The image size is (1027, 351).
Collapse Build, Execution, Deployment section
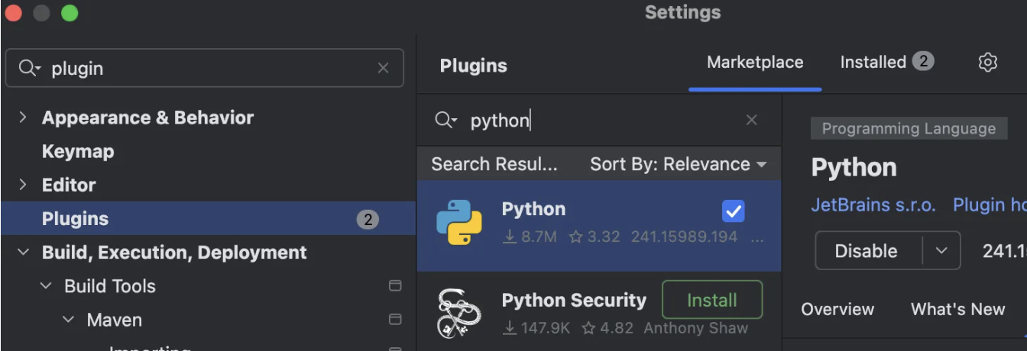click(x=23, y=253)
